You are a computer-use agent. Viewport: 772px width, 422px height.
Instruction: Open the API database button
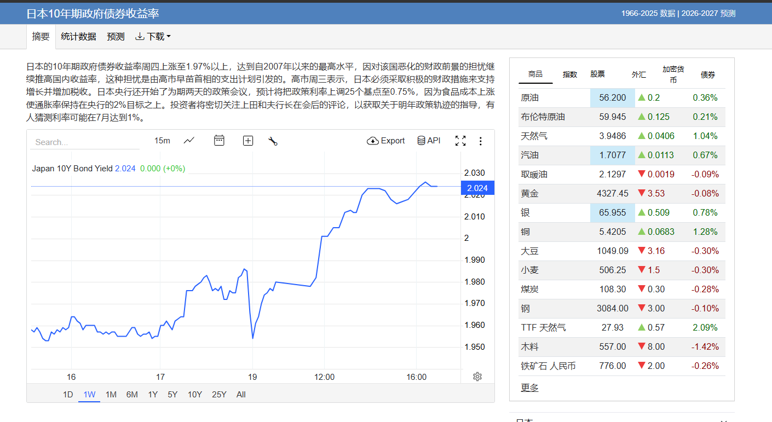(x=429, y=141)
